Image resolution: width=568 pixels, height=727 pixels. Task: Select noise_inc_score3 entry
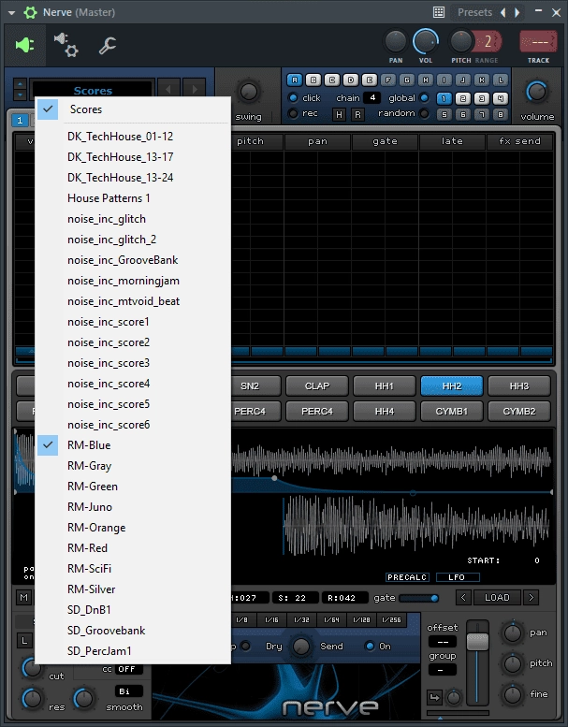[133, 363]
